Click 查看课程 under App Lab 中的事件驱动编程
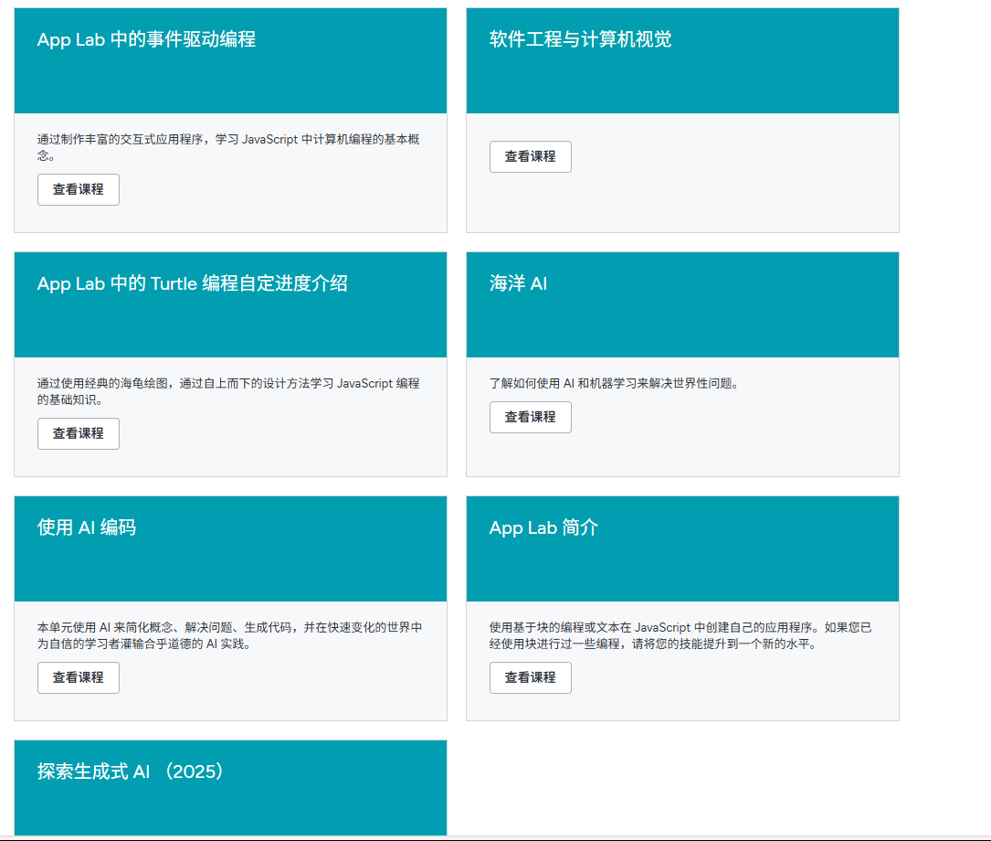991x841 pixels. (x=79, y=190)
